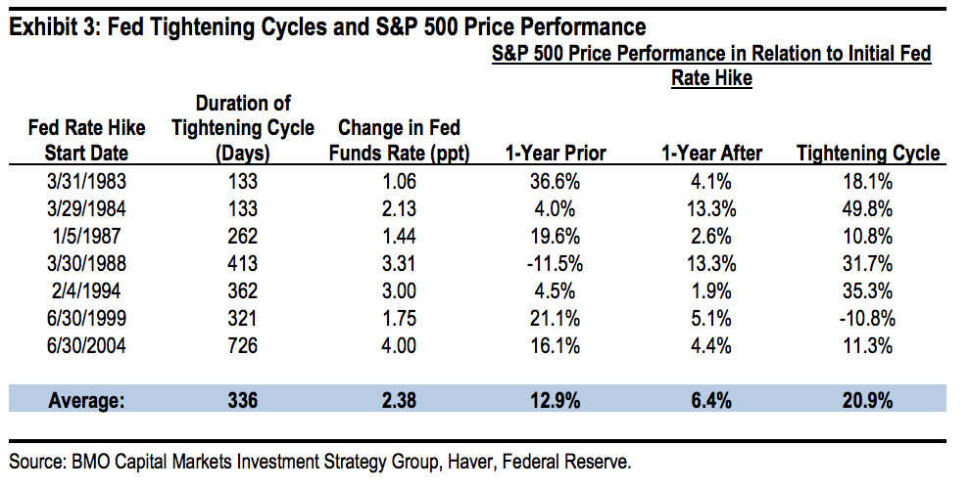Image resolution: width=970 pixels, height=490 pixels.
Task: Select the 'Tightening Cycle' column header
Action: click(868, 153)
